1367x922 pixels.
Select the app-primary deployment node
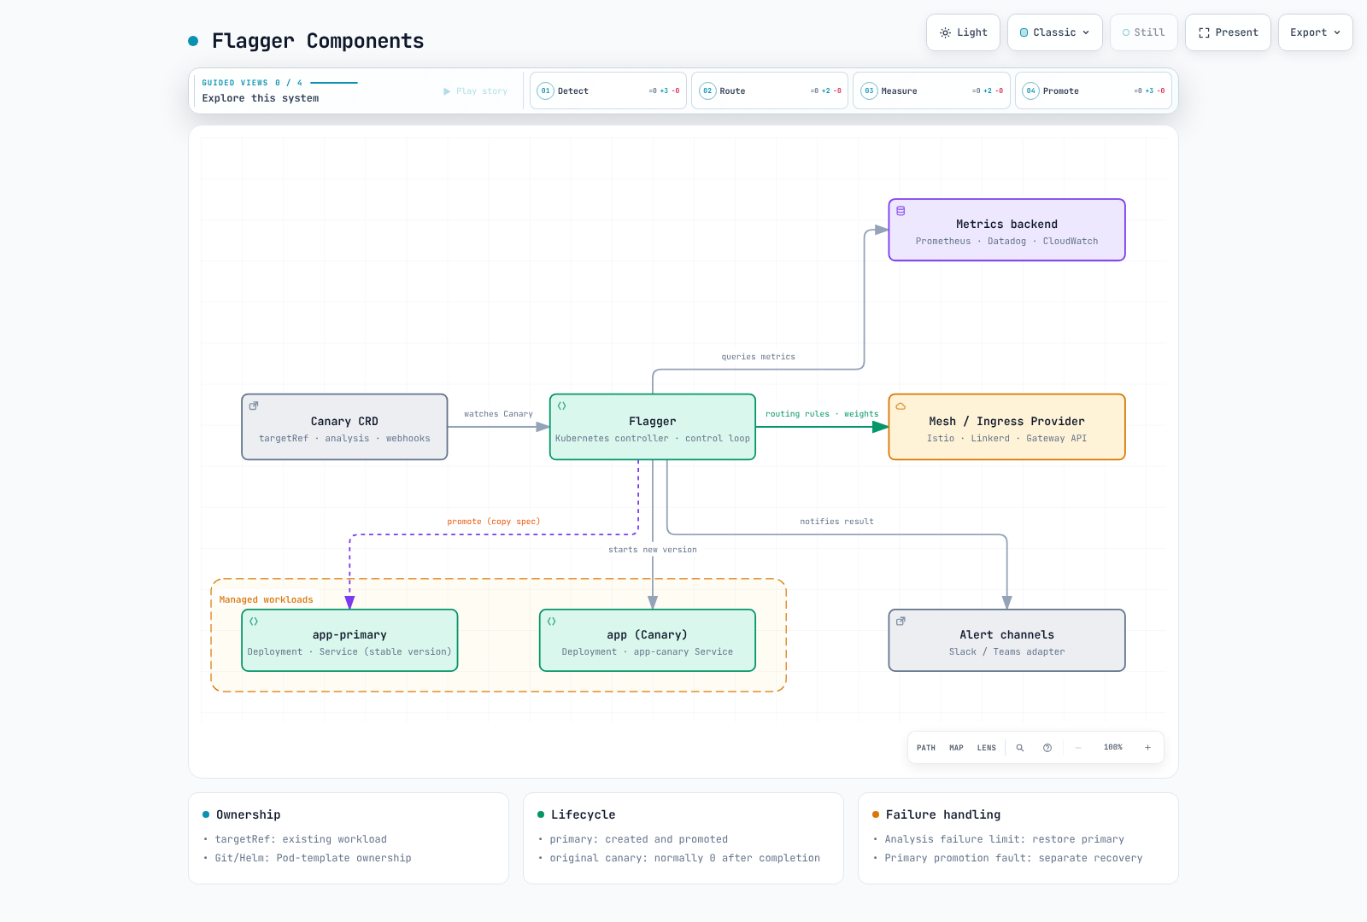coord(349,640)
